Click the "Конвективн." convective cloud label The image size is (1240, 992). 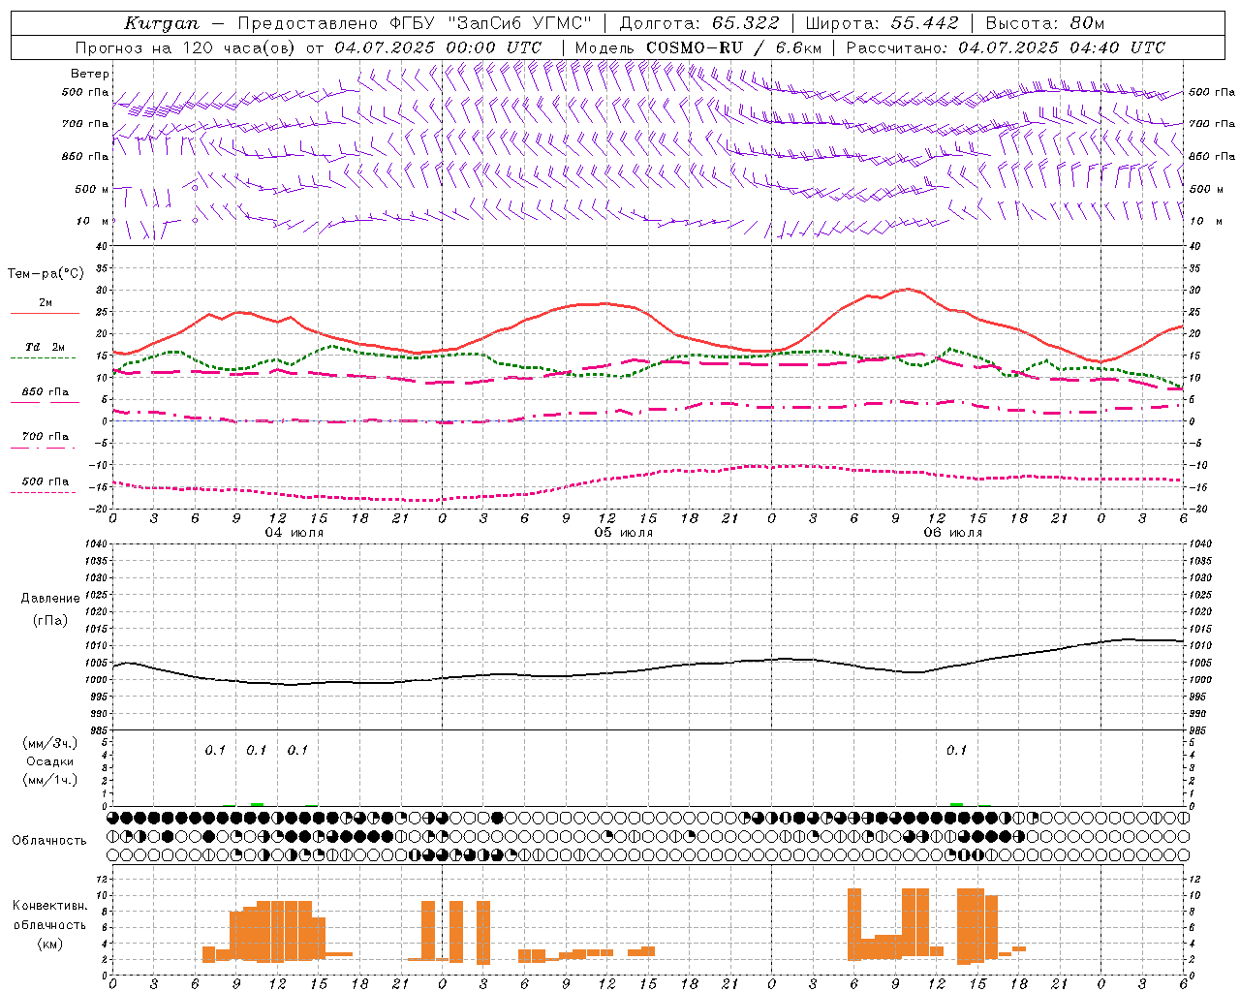point(49,906)
